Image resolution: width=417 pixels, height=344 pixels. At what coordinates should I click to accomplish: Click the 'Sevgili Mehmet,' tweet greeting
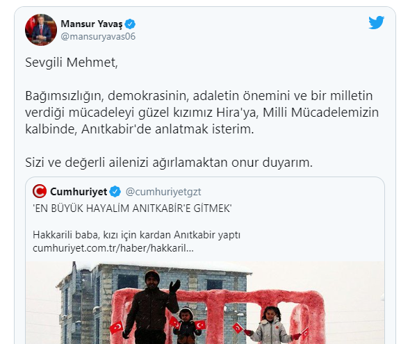pyautogui.click(x=72, y=63)
